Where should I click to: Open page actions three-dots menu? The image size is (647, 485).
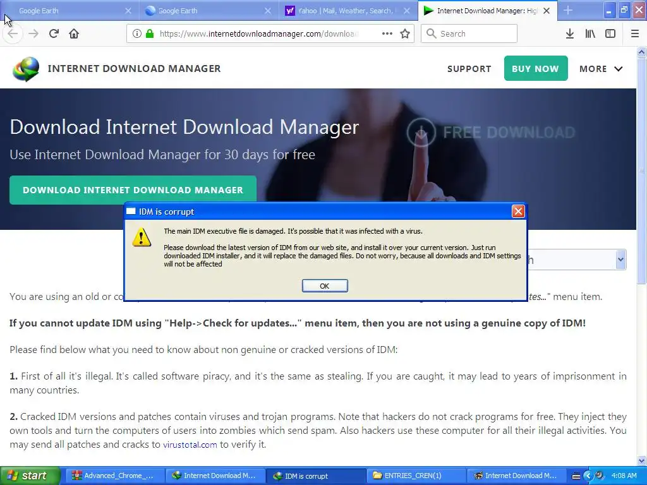point(387,33)
